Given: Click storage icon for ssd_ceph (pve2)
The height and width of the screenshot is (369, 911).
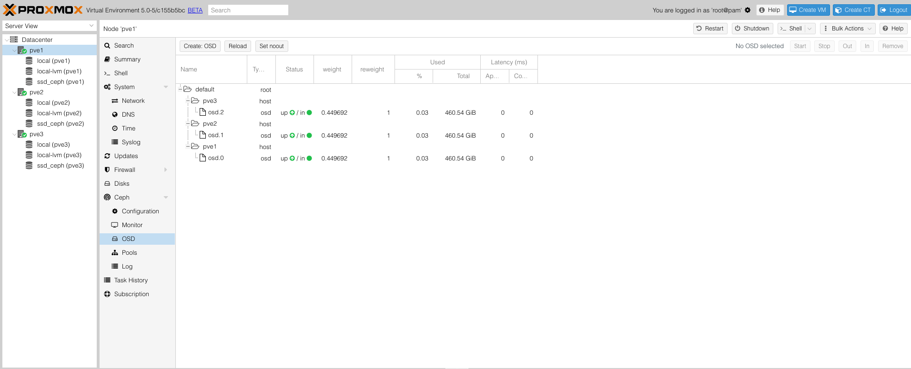Looking at the screenshot, I should (x=29, y=123).
